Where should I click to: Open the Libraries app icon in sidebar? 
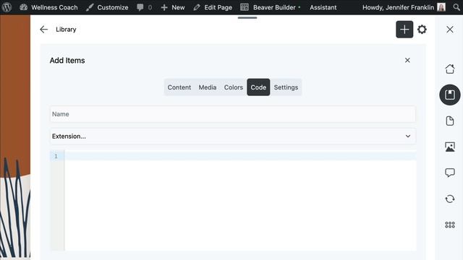click(450, 95)
